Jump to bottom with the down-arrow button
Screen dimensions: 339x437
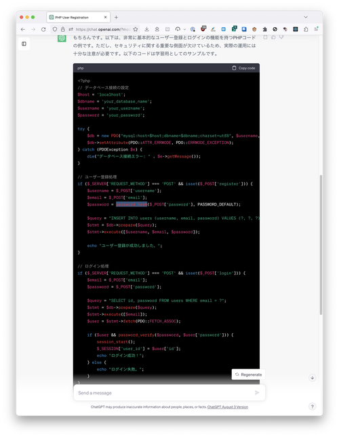[313, 378]
